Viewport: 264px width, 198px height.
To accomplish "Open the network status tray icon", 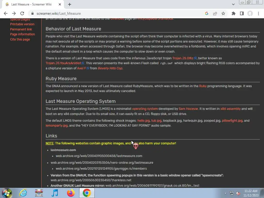I will [x=232, y=193].
